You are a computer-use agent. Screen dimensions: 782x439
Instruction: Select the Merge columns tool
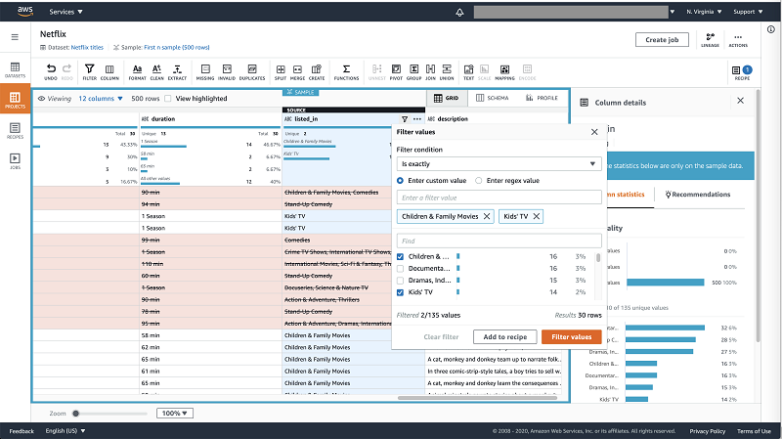pyautogui.click(x=298, y=71)
